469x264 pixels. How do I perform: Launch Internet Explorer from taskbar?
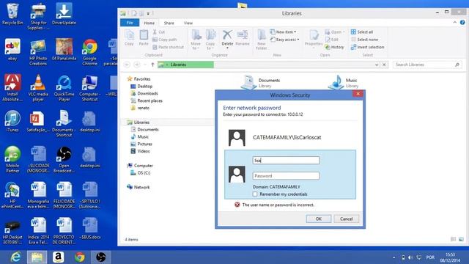pos(15,257)
